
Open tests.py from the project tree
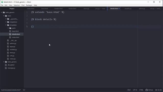[12, 53]
